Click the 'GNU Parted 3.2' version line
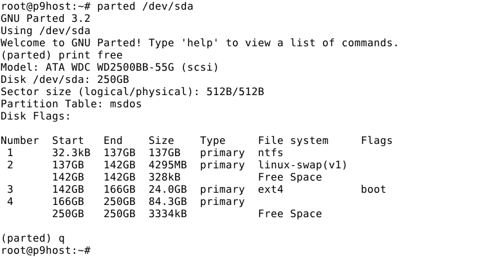The height and width of the screenshot is (257, 503). tap(45, 19)
